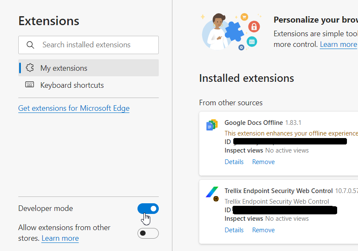
Task: Turn off the Developer mode toggle
Action: tap(148, 208)
